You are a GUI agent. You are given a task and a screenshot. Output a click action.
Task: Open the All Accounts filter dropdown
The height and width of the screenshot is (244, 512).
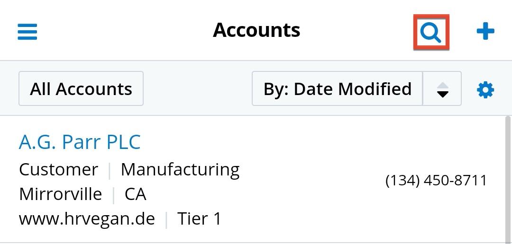81,89
